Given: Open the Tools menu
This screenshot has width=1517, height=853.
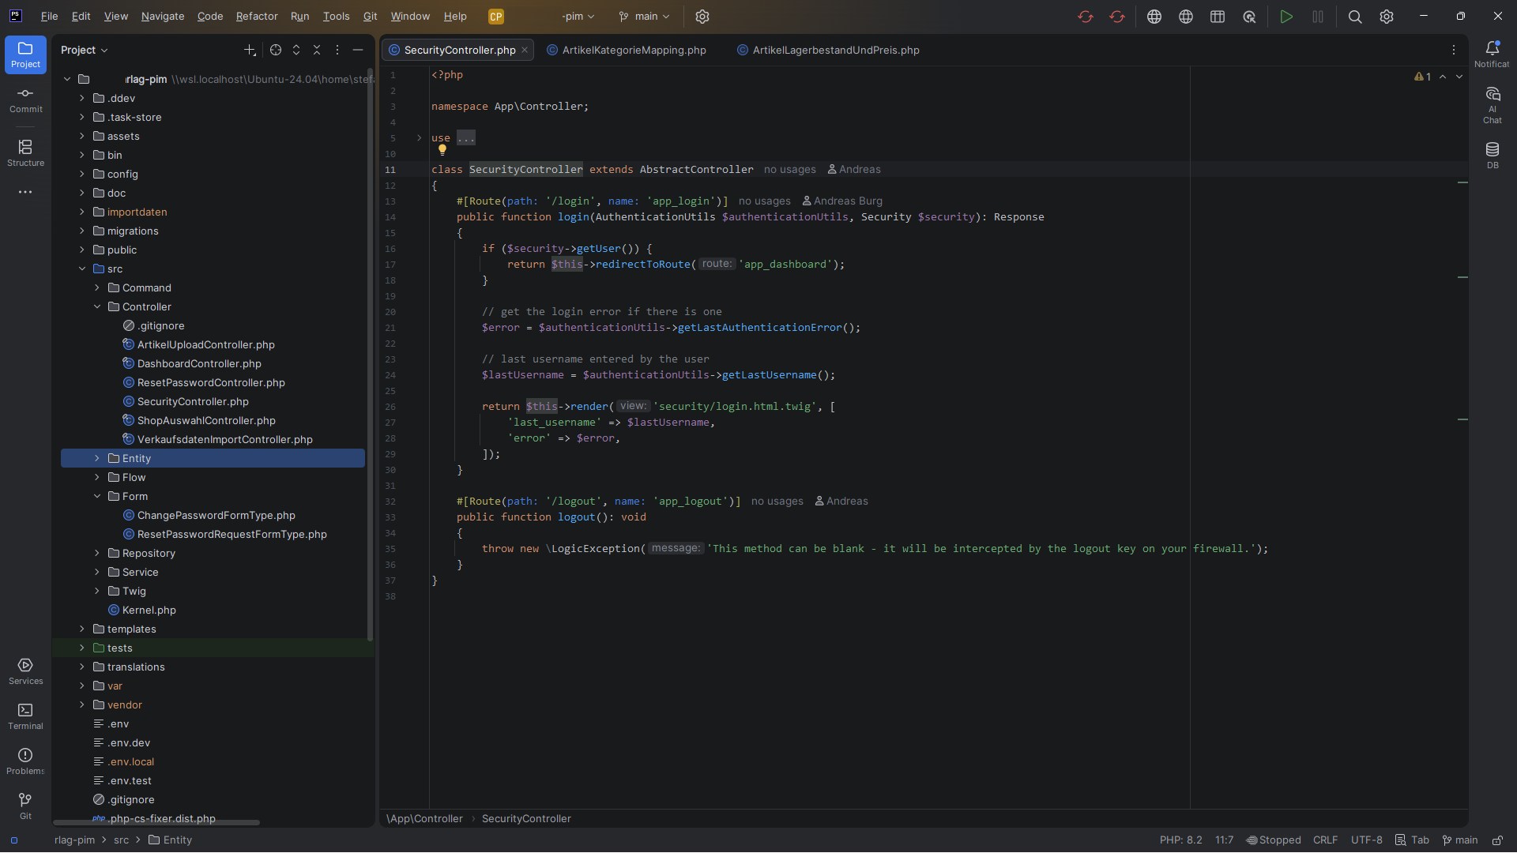Looking at the screenshot, I should (x=336, y=17).
